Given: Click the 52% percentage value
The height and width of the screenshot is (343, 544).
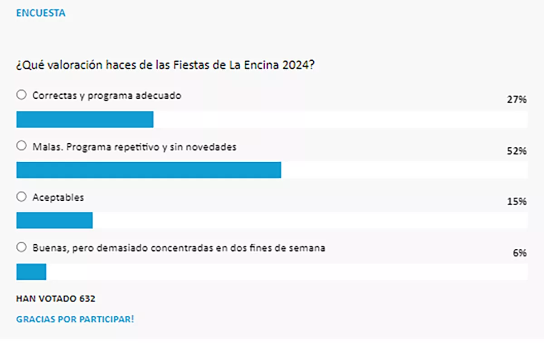Looking at the screenshot, I should (x=517, y=151).
